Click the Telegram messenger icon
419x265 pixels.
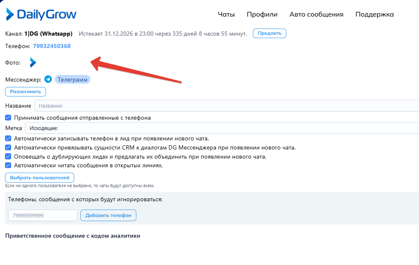point(48,79)
